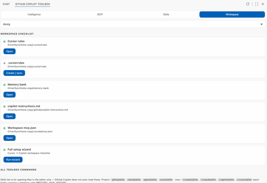Run the full setup wizard
Image resolution: width=267 pixels, height=183 pixels.
click(x=13, y=160)
